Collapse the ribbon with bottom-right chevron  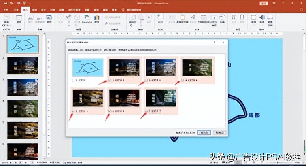(303, 30)
